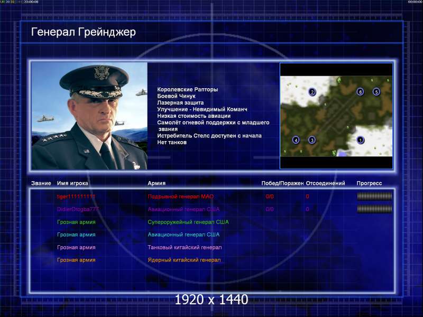Image resolution: width=423 pixels, height=317 pixels.
Task: Select player DidierDrogba777
Action: coord(78,209)
